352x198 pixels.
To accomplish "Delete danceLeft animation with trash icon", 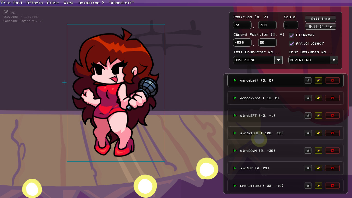I will pos(332,80).
